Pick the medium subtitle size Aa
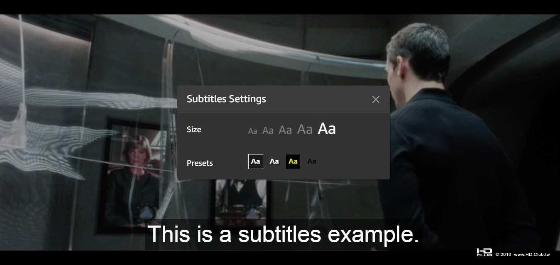Viewport: 560px width, 265px height. [285, 130]
